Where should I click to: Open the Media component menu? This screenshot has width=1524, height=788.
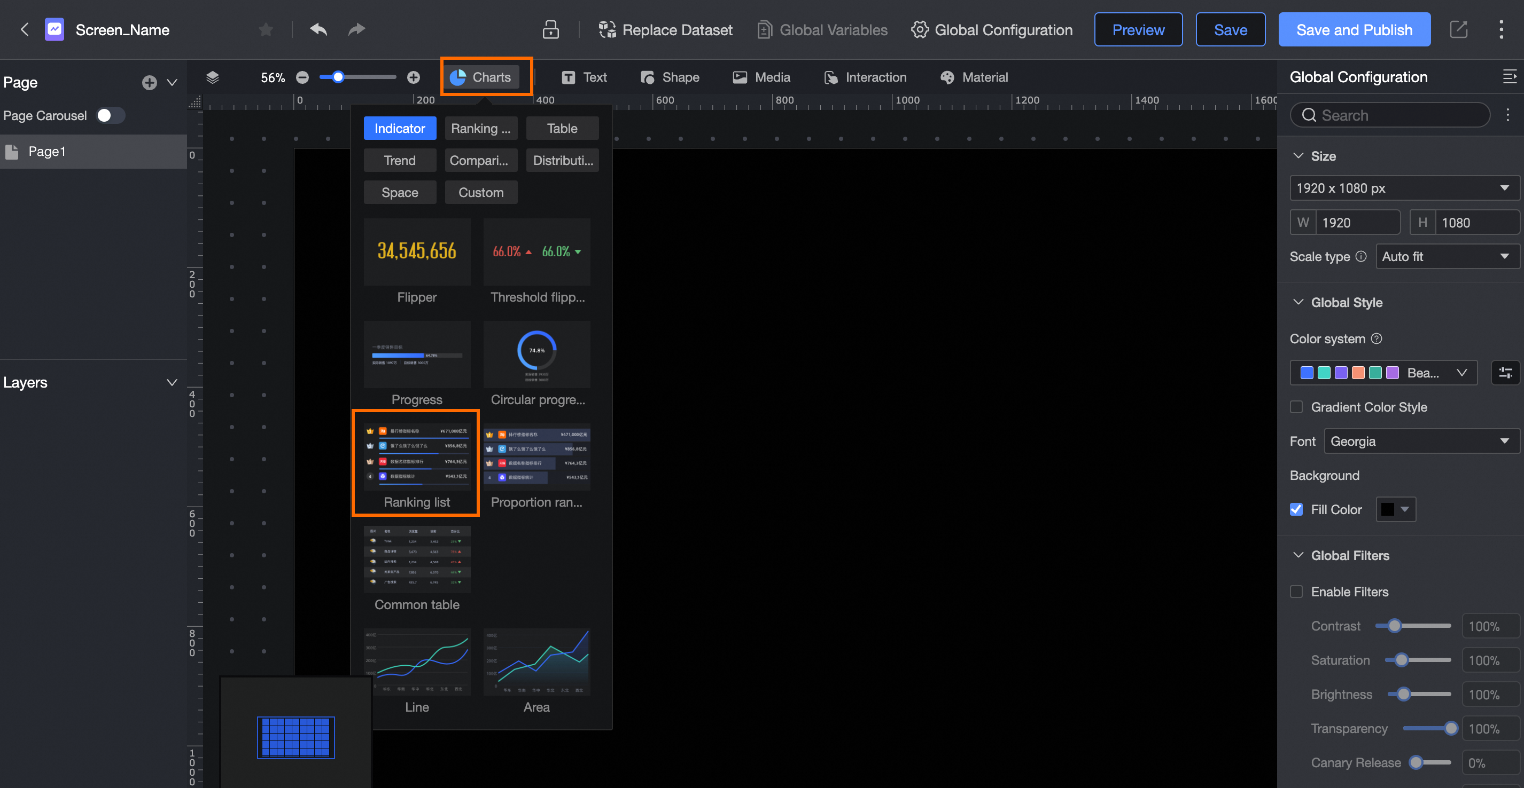click(761, 77)
